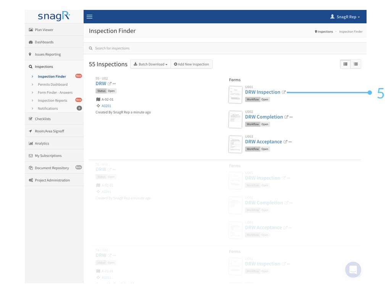The height and width of the screenshot is (293, 391).
Task: Click external link icon beside DRW Completion
Action: [286, 117]
